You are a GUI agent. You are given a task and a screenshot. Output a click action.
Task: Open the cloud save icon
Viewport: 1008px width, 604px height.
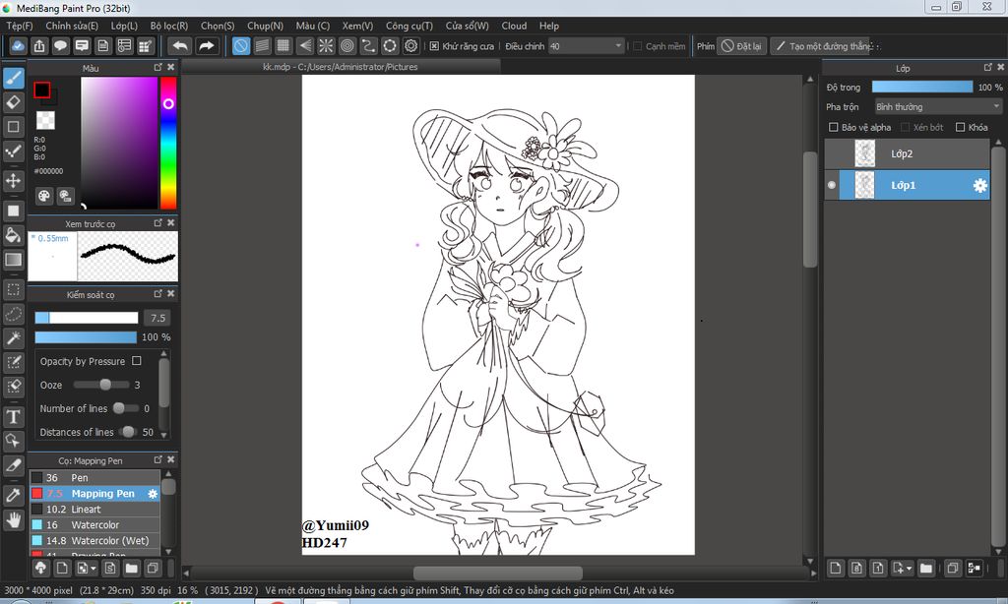[x=18, y=46]
